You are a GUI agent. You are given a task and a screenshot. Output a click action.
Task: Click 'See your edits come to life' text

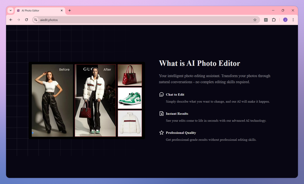tap(216, 121)
